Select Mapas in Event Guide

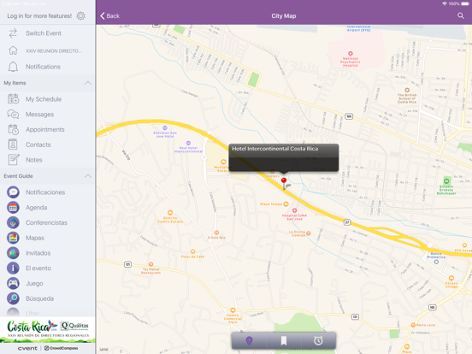tap(48, 238)
